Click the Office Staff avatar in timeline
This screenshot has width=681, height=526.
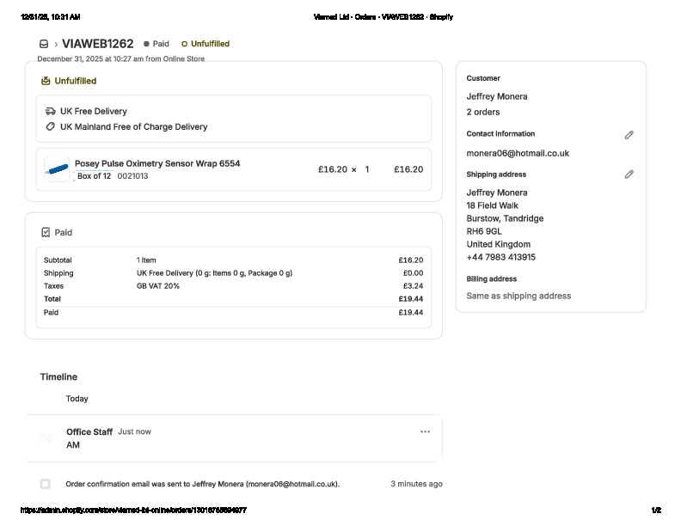(x=46, y=438)
